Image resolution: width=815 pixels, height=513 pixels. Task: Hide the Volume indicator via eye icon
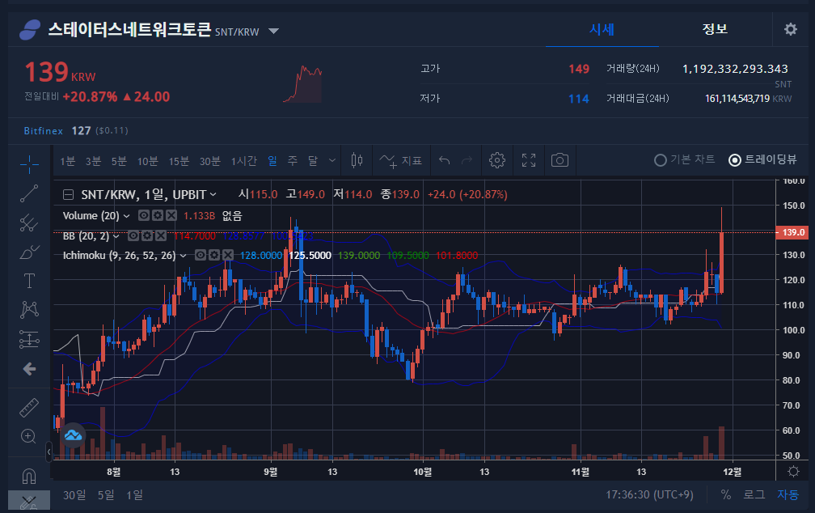pos(144,215)
